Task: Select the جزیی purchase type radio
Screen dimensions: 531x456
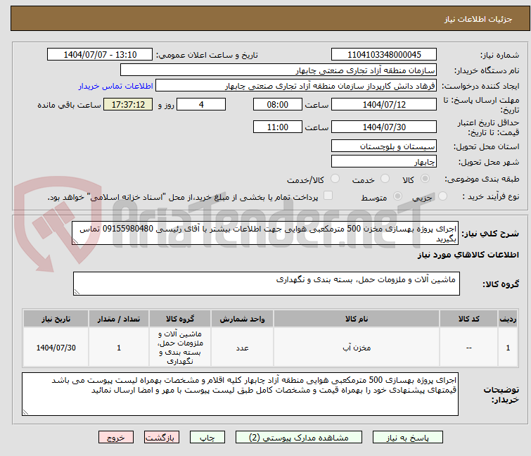Action: pyautogui.click(x=442, y=196)
